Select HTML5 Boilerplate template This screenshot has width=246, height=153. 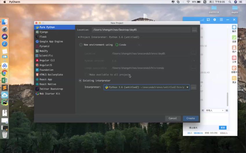coord(51,74)
